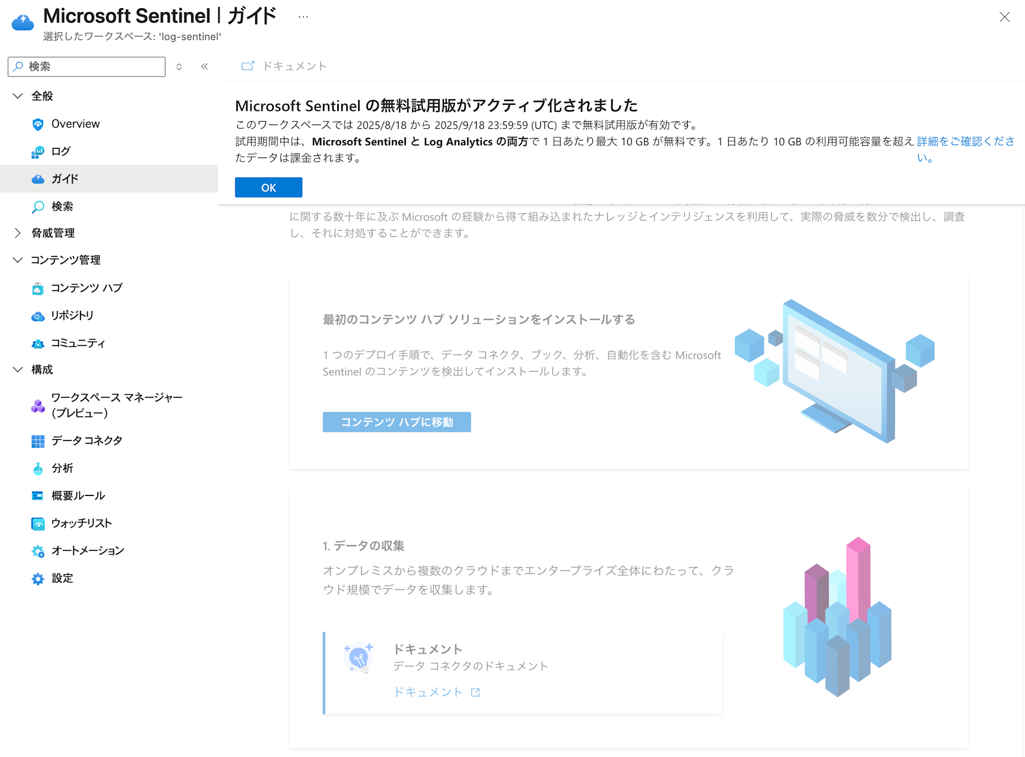
Task: Click the コミュニティ people icon
Action: click(x=38, y=343)
